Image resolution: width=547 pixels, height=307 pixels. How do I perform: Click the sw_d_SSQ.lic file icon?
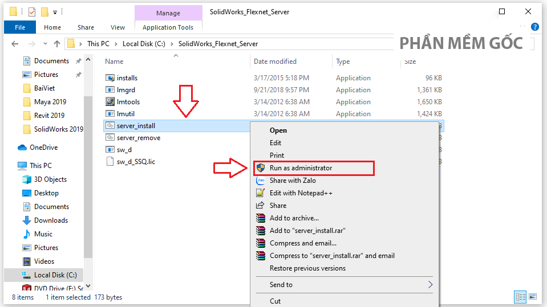[x=110, y=161]
